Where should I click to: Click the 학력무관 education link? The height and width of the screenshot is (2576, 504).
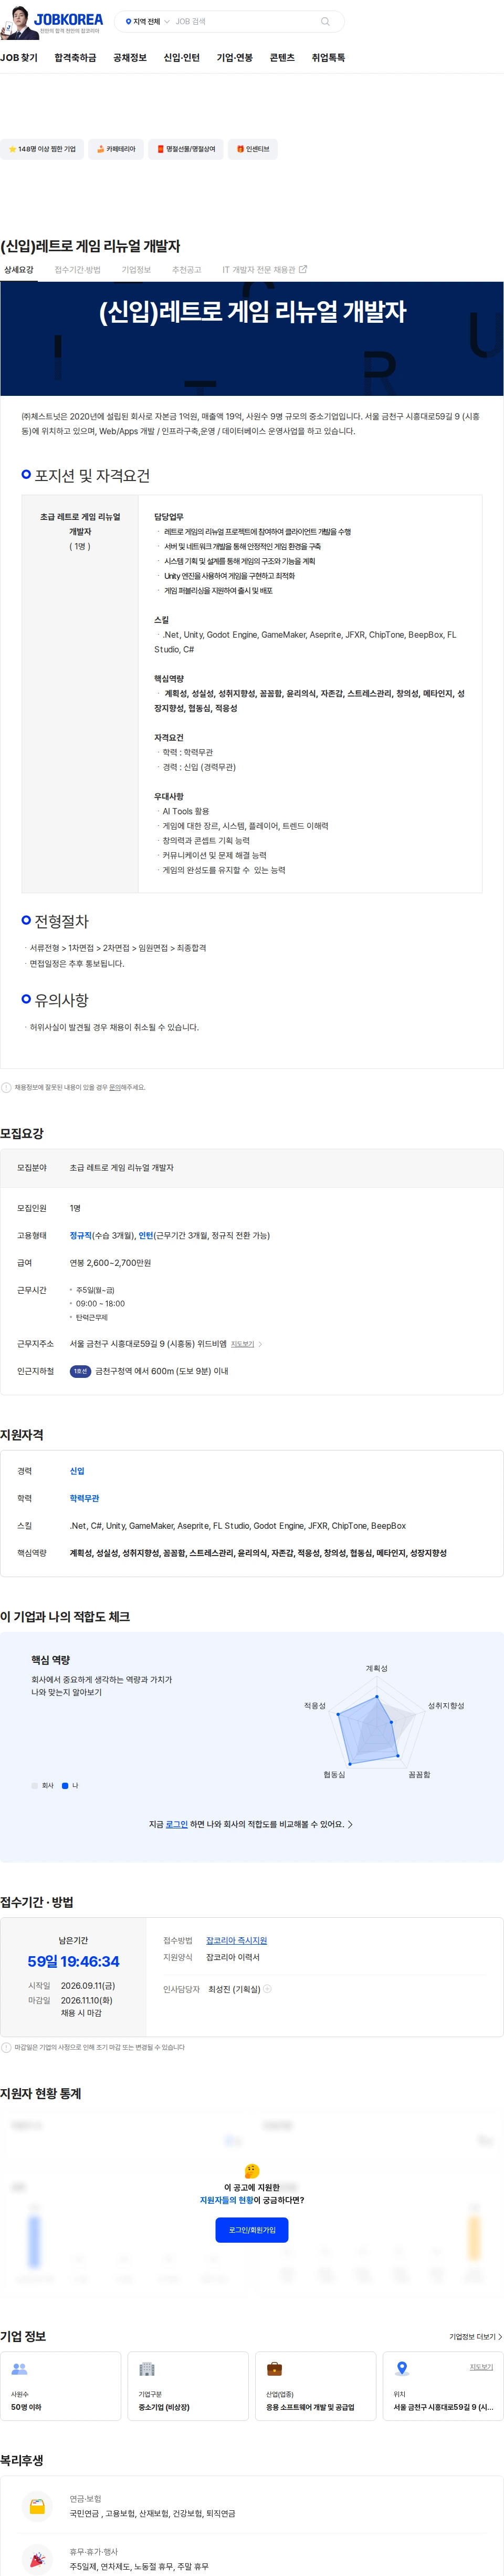coord(84,1499)
